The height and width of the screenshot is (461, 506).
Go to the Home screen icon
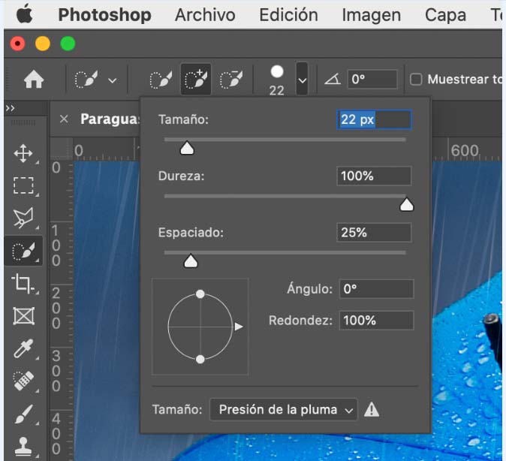point(34,80)
